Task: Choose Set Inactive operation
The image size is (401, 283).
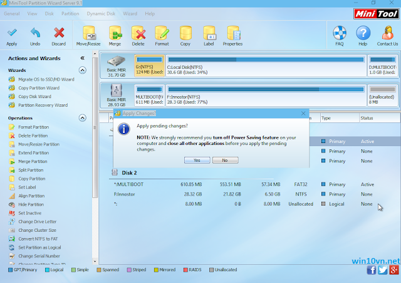Action: pos(30,213)
